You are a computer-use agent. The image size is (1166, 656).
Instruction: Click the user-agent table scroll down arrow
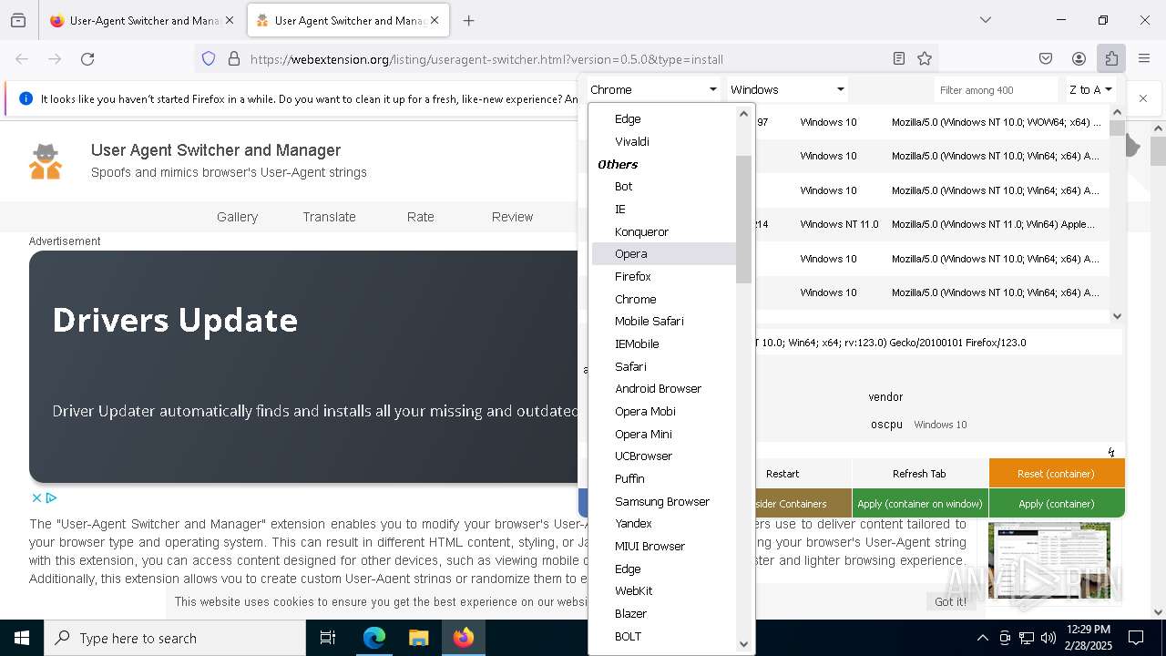coord(1118,315)
